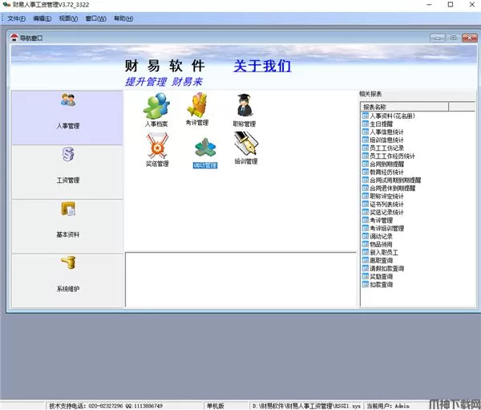Open the 培训信息统计 report
The width and height of the screenshot is (481, 410).
383,140
